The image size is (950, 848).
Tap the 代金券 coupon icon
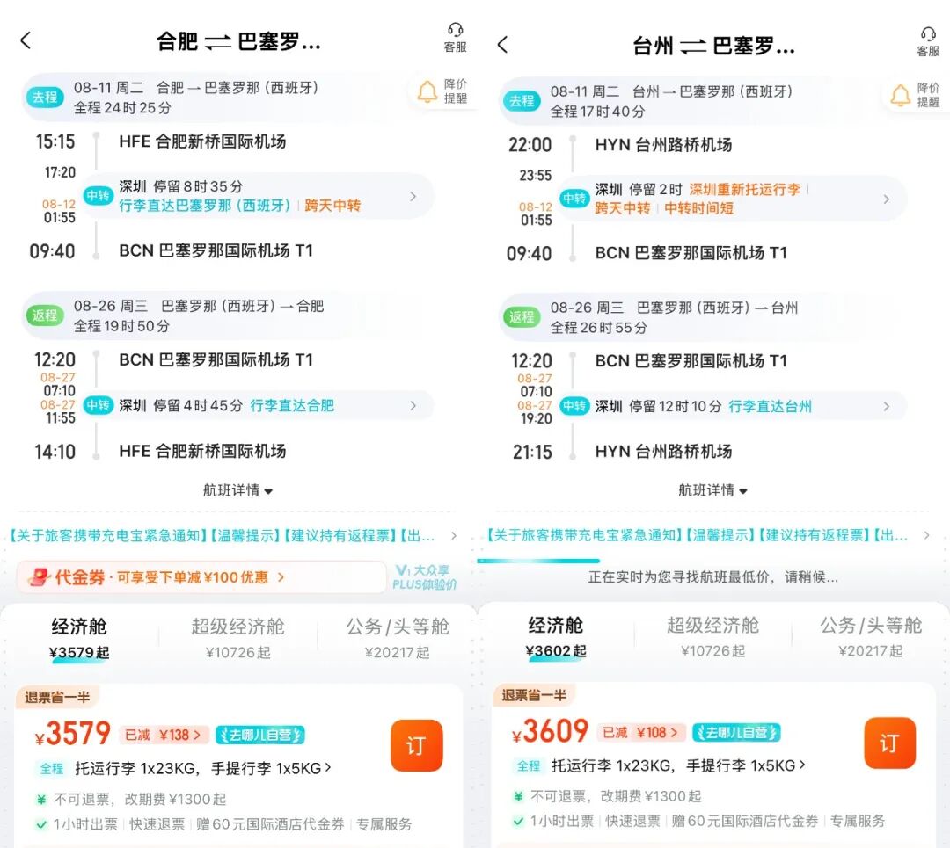tap(40, 576)
